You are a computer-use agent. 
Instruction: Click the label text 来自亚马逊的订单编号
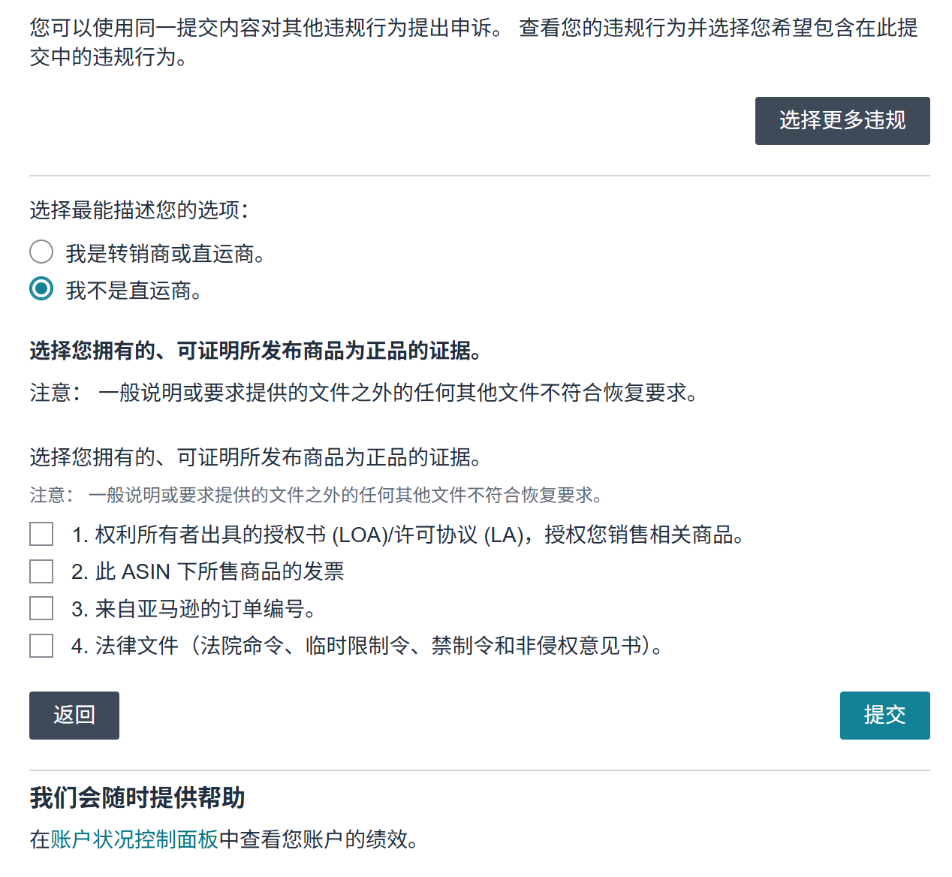[x=194, y=609]
